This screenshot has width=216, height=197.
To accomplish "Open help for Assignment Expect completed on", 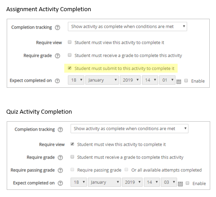I will coord(57,81).
